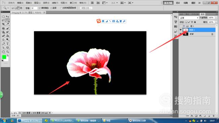Viewport: 219px width, 123px height.
Task: Show more workspaces with double chevron
Action: pyautogui.click(x=199, y=3)
